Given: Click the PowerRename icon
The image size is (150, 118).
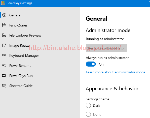Looking at the screenshot, I should pyautogui.click(x=4, y=65).
